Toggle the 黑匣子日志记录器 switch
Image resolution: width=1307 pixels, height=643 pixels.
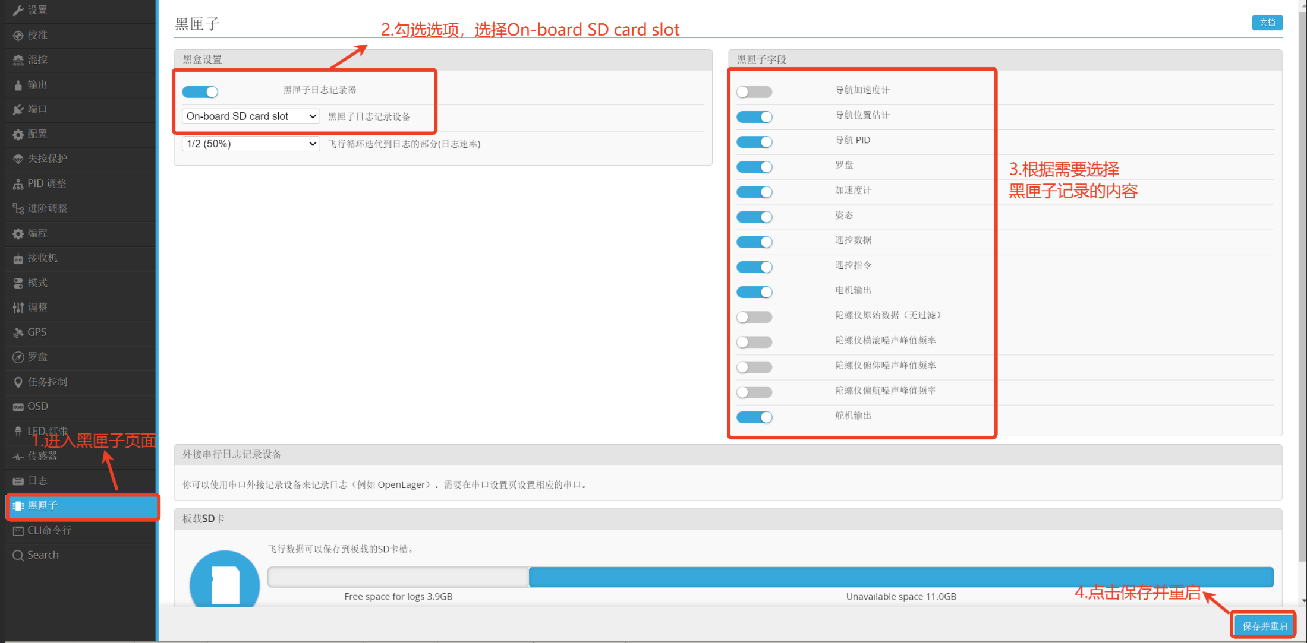200,92
